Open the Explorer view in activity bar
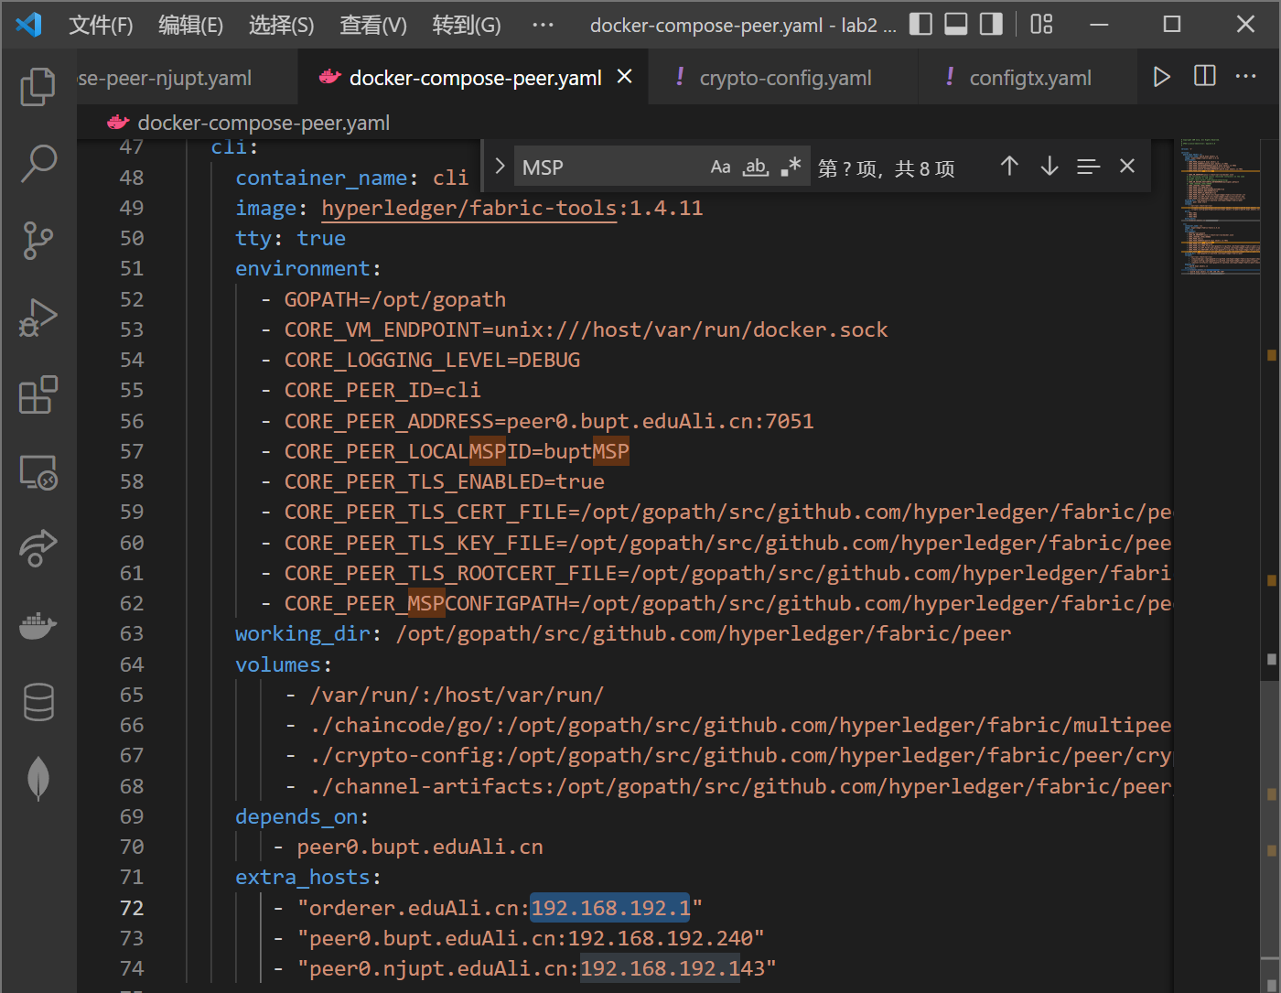The image size is (1281, 993). (x=38, y=87)
